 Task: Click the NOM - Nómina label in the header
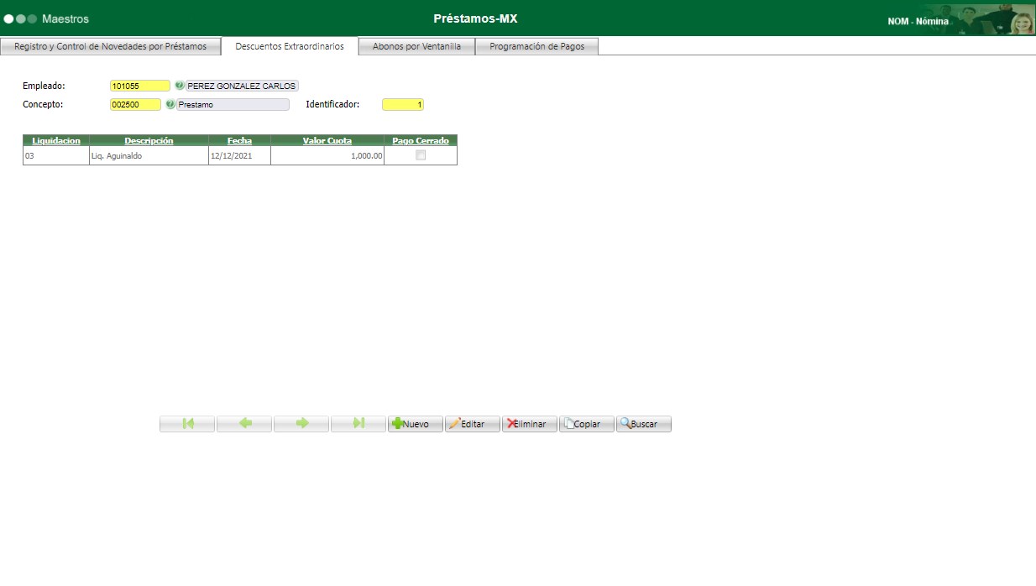point(918,21)
